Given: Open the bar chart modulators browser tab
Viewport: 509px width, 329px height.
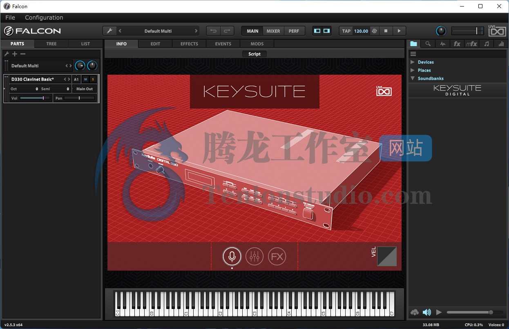Looking at the screenshot, I should point(500,44).
